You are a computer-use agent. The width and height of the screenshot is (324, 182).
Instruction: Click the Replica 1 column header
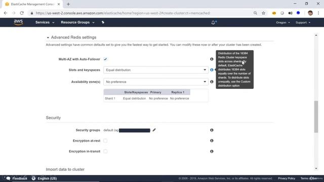(178, 92)
